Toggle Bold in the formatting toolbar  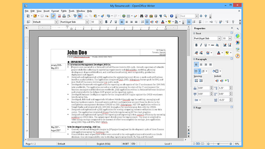106,22
